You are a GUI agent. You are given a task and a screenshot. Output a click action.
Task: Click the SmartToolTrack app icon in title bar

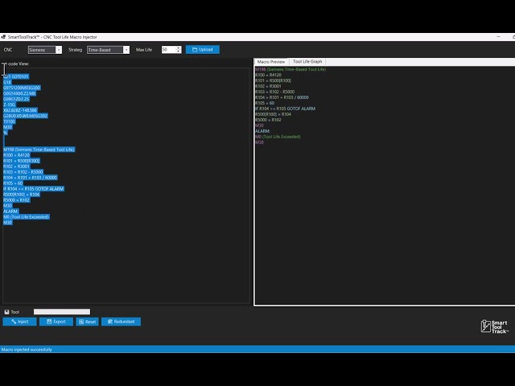pyautogui.click(x=3, y=37)
